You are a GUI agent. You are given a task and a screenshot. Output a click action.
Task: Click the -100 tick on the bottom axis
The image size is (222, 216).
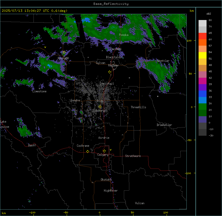[32, 212]
